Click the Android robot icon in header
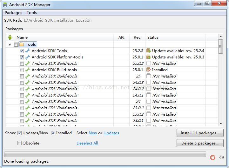 pyautogui.click(x=10, y=37)
